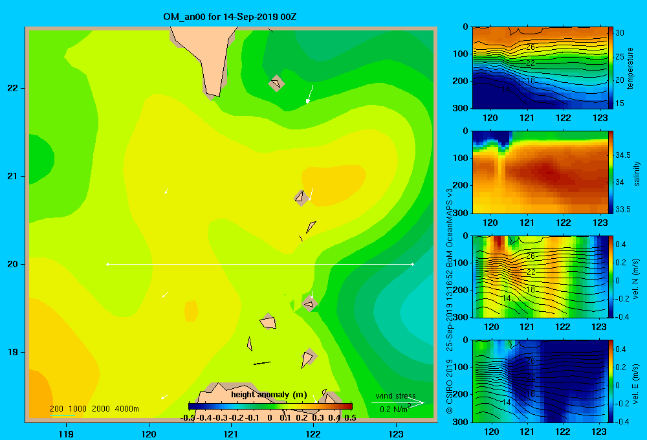This screenshot has height=440, width=647.
Task: Click the 'vel. N (m/s)' axis label
Action: pos(635,278)
